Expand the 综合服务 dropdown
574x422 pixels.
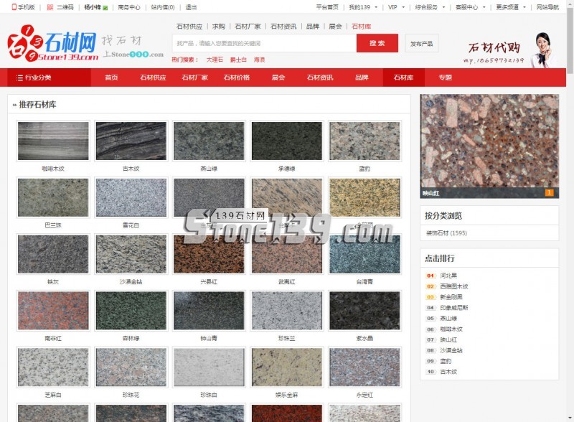coord(430,7)
